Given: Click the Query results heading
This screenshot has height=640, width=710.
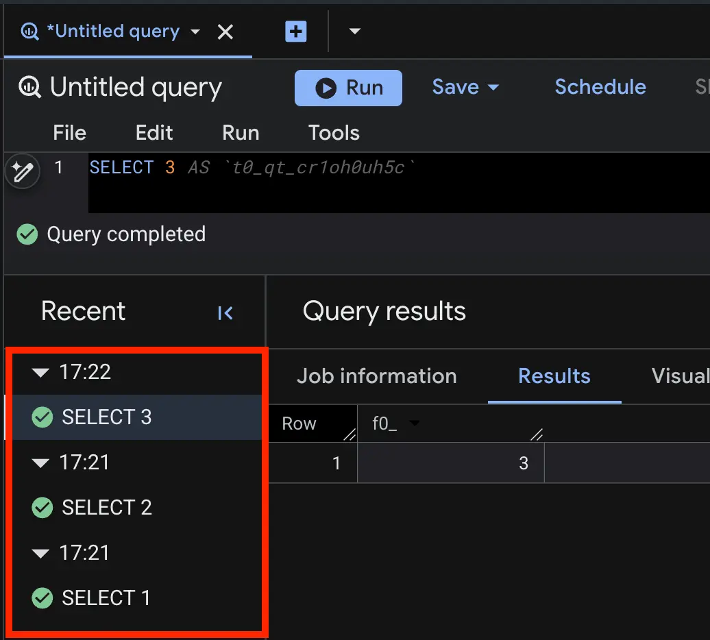Looking at the screenshot, I should click(x=384, y=311).
